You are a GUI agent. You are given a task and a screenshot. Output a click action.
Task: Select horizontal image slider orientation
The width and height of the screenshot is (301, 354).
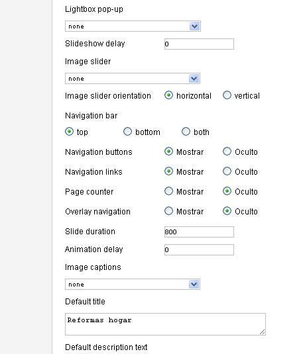(x=168, y=95)
